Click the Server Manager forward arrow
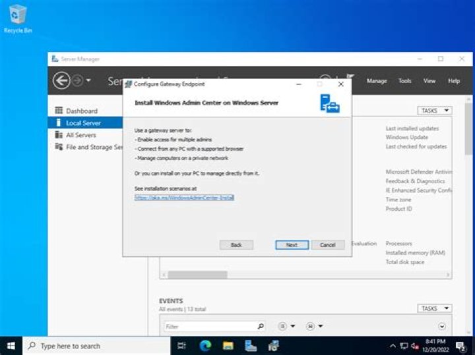475x355 pixels. pos(78,81)
